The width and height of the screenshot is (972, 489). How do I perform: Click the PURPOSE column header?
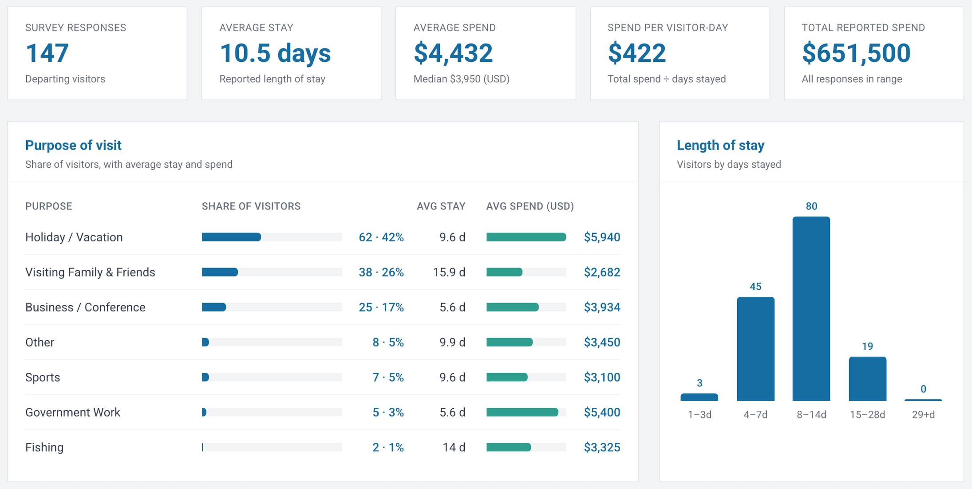click(49, 206)
